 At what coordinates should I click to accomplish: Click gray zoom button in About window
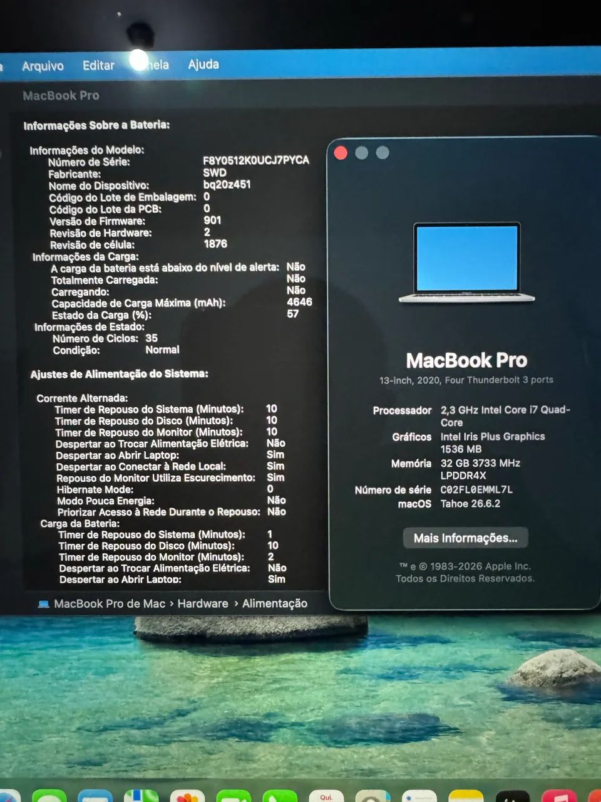coord(383,153)
